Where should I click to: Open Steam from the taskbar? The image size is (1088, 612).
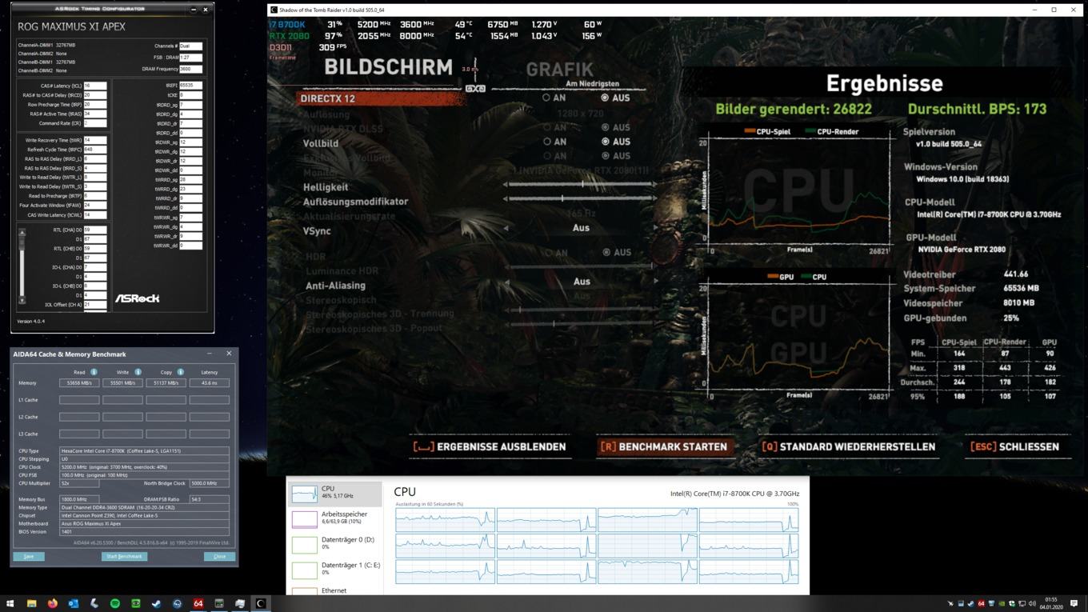(156, 603)
